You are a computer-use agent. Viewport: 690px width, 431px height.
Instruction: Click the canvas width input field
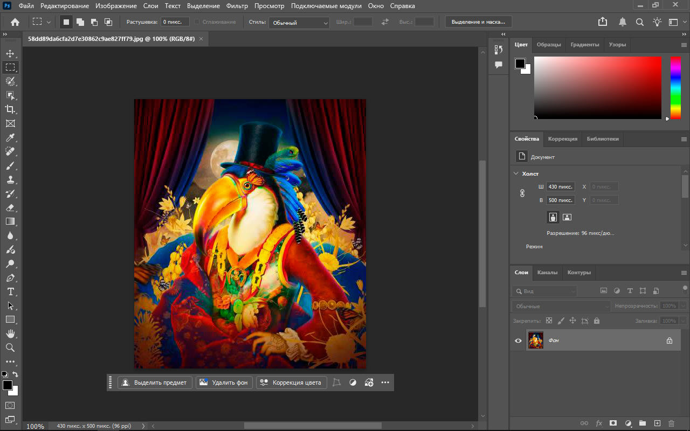coord(561,186)
